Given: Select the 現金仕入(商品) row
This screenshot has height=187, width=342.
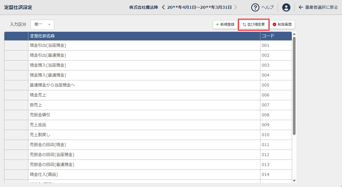Looking at the screenshot, I should click(x=44, y=174).
